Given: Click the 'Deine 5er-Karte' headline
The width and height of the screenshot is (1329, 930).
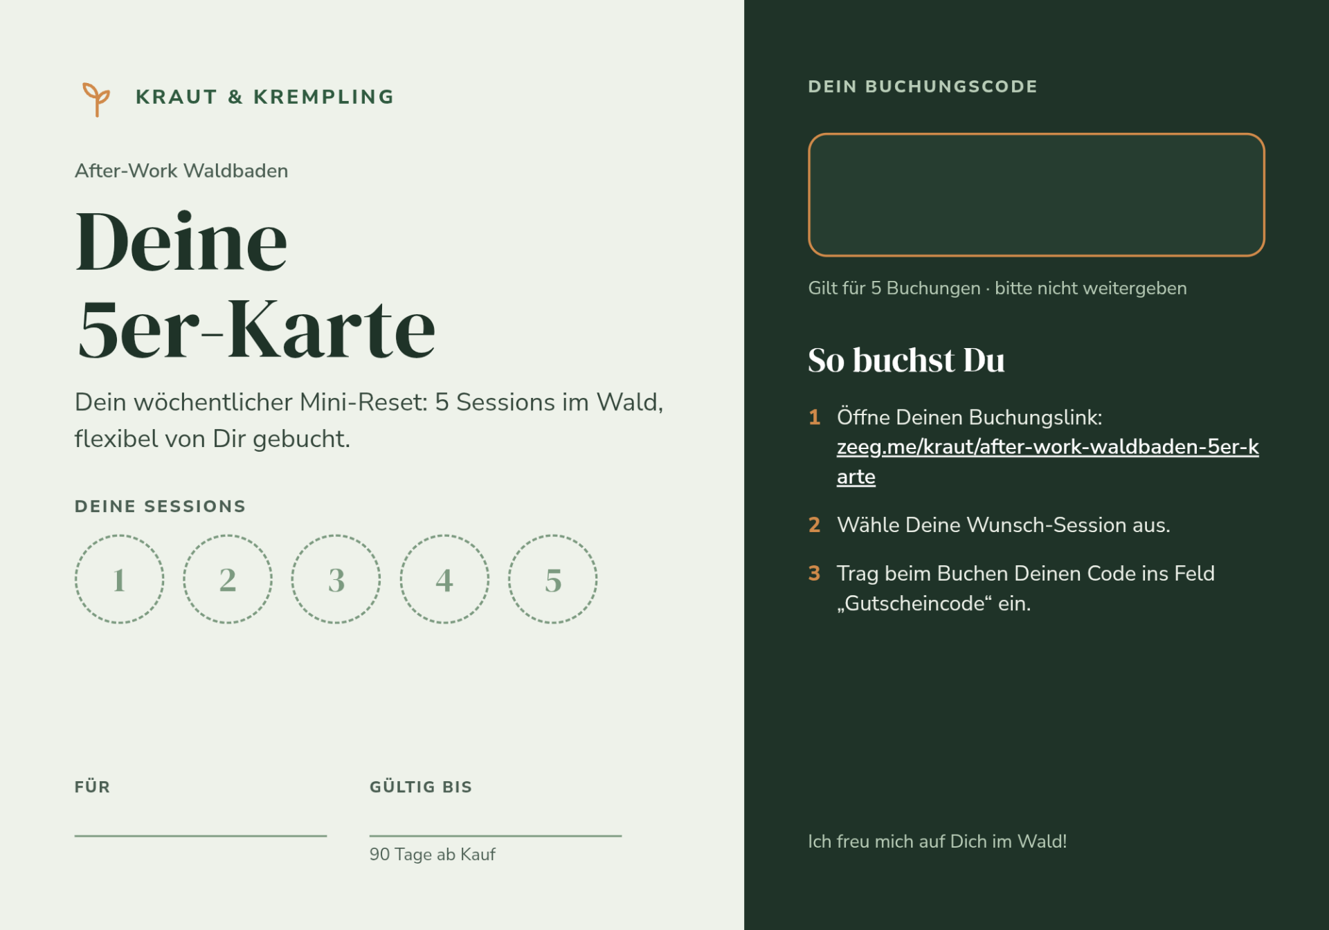Looking at the screenshot, I should [x=255, y=284].
